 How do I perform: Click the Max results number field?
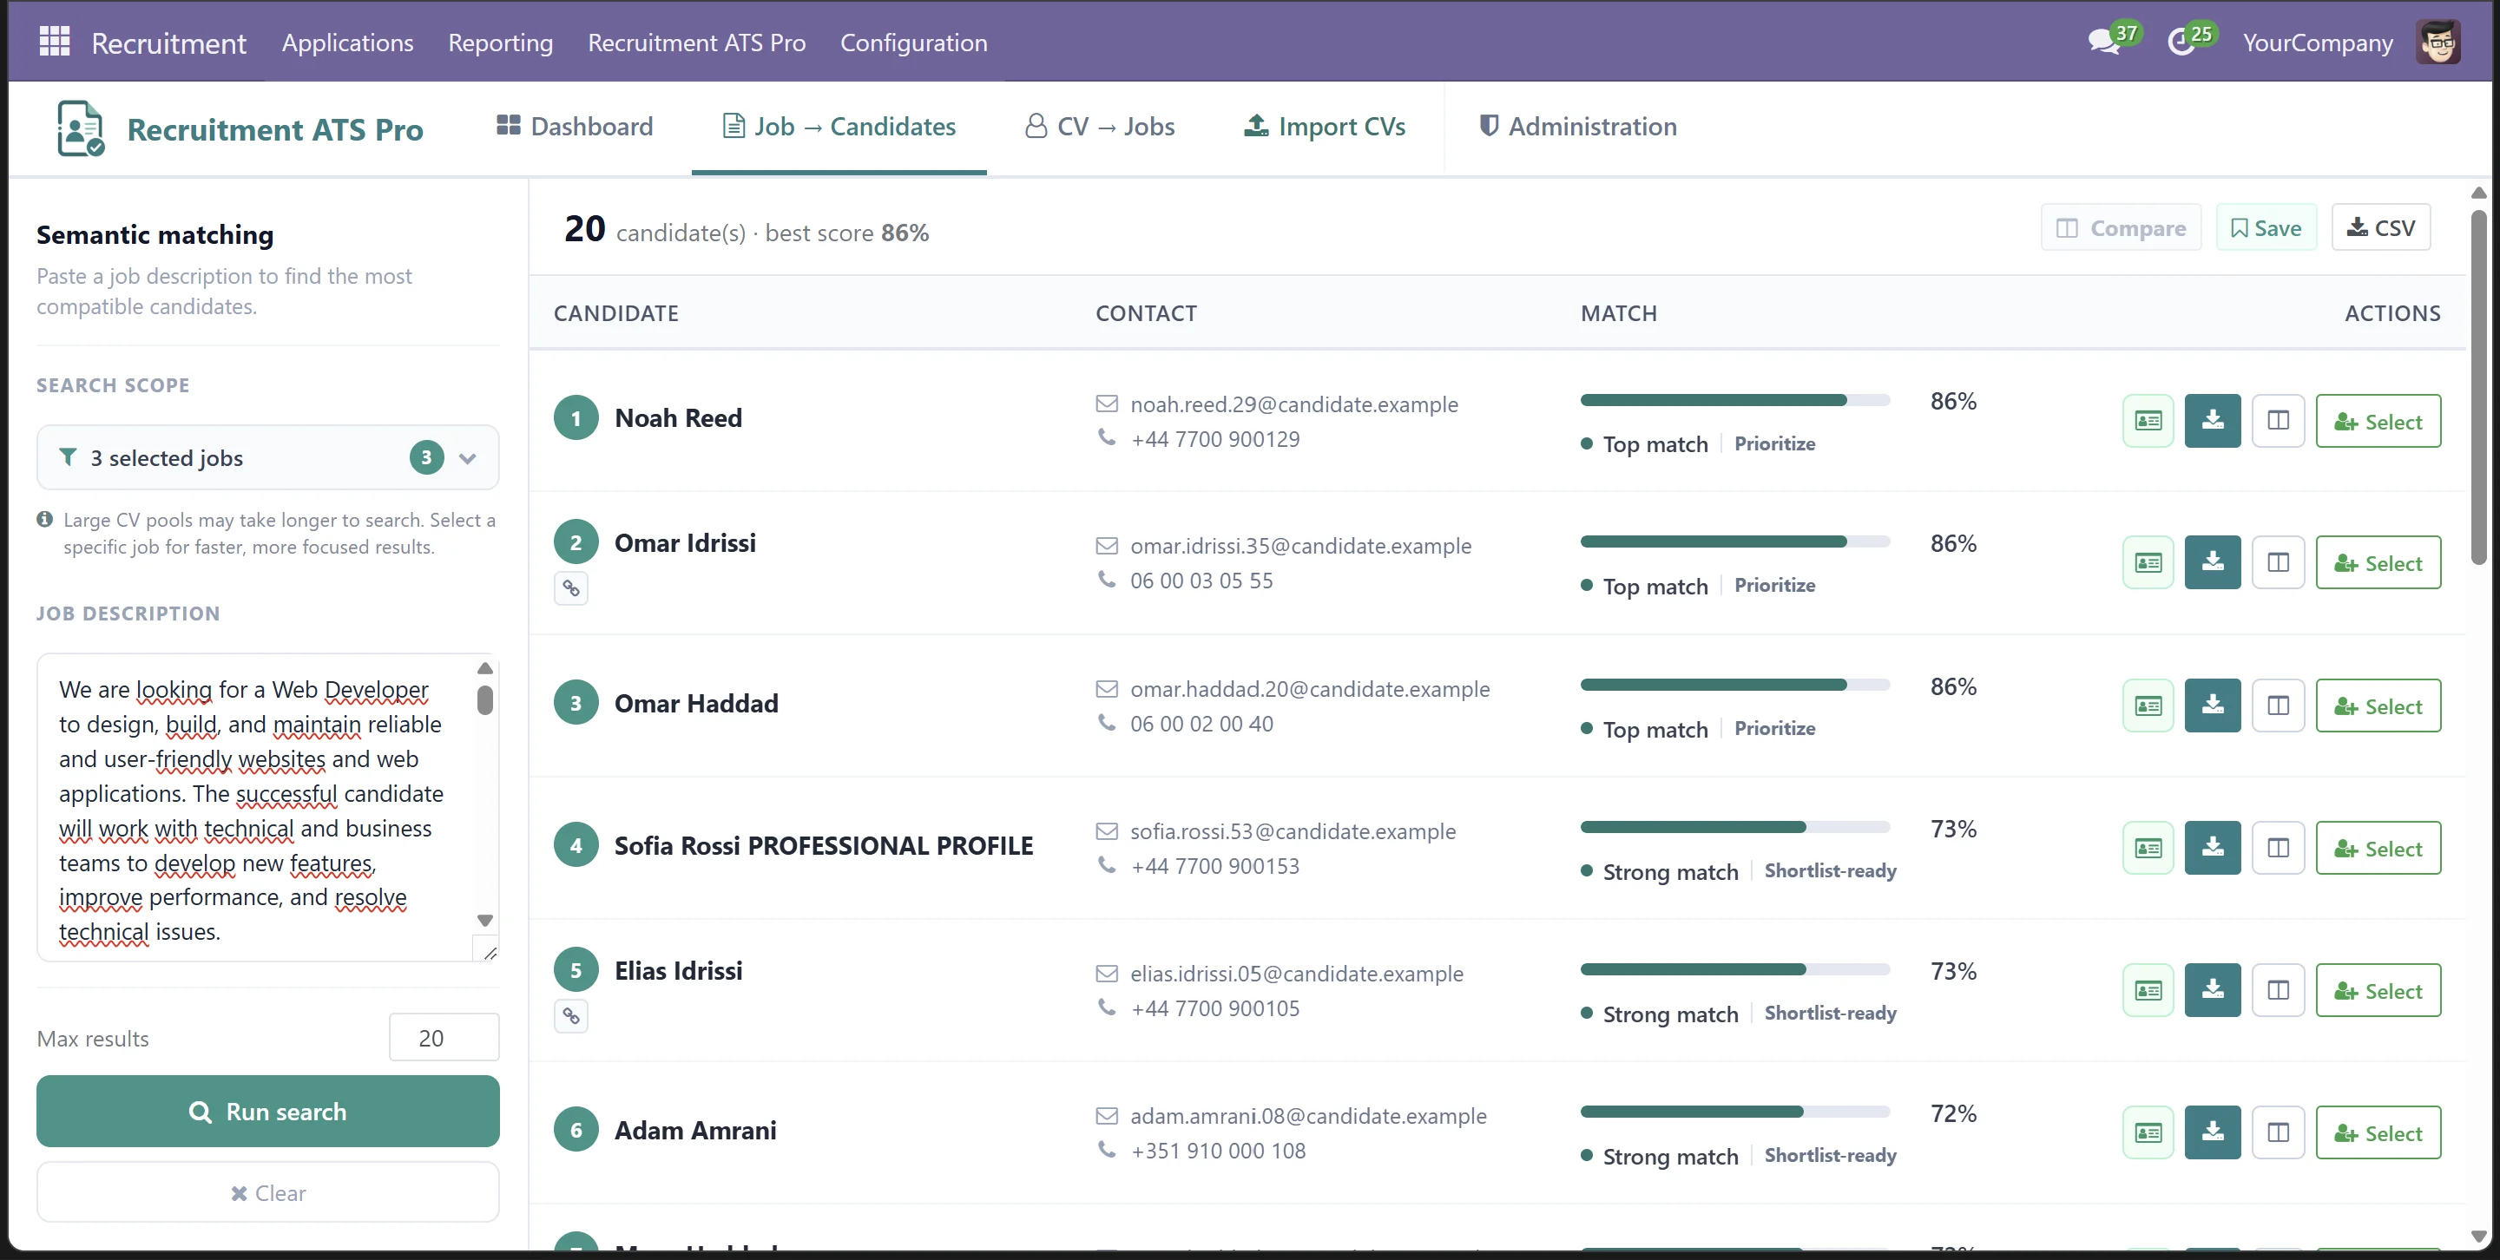point(444,1038)
